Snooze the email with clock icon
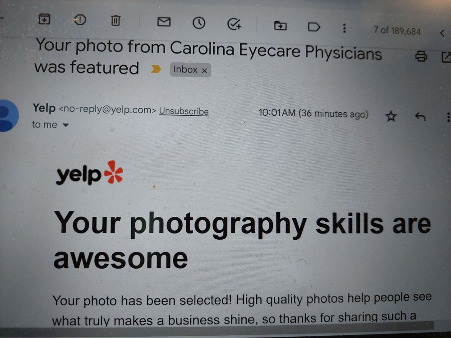 tap(199, 23)
